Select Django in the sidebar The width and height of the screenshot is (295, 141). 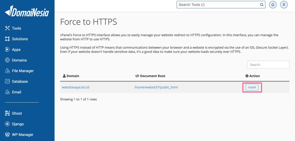pos(18,124)
